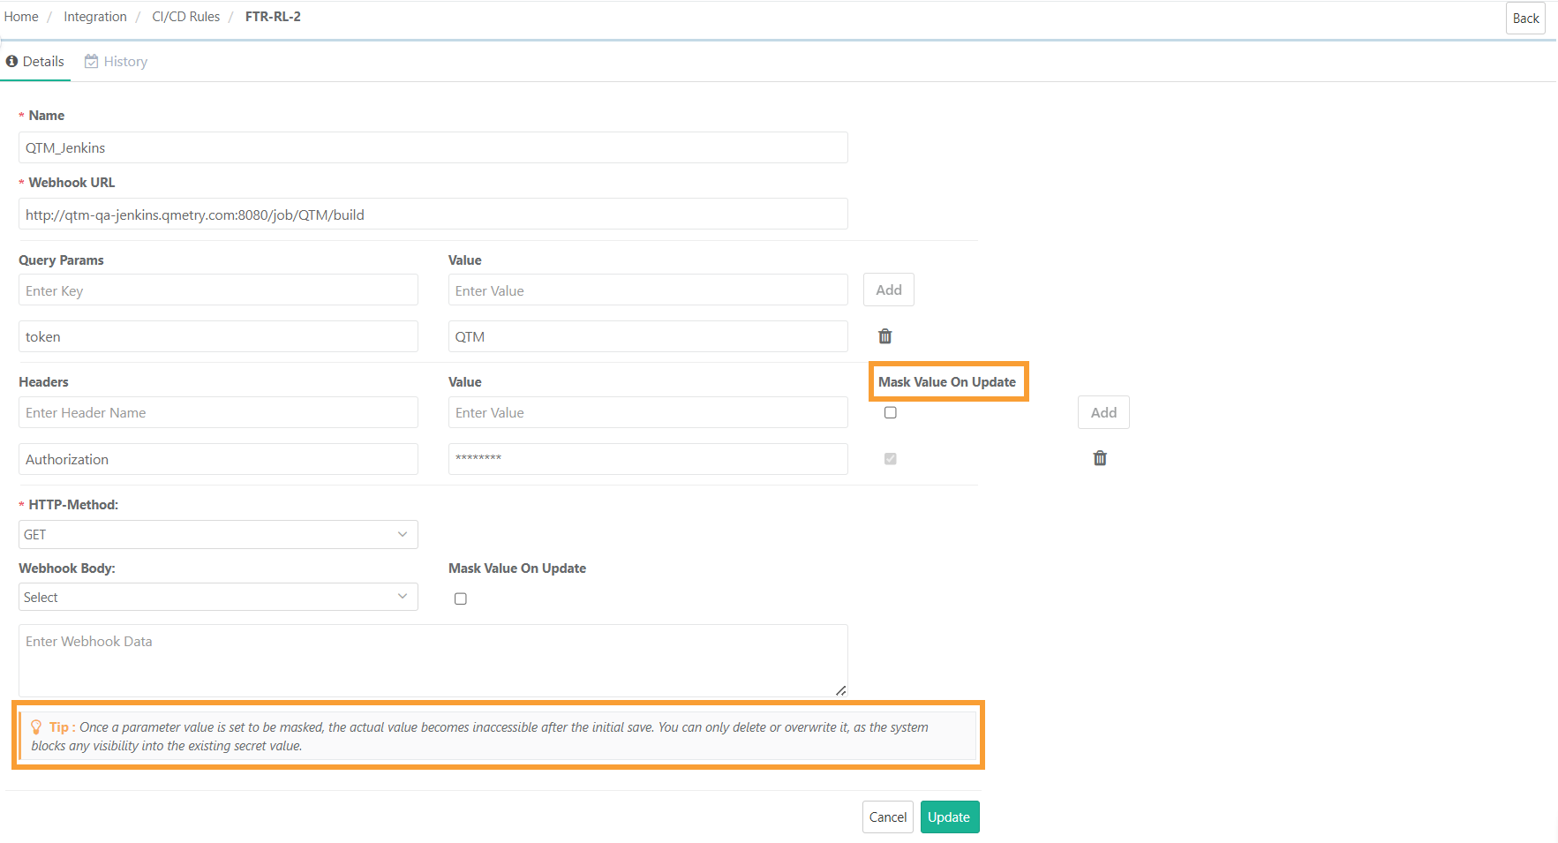Click the Update button
Screen dimensions: 1558x843
(x=949, y=817)
